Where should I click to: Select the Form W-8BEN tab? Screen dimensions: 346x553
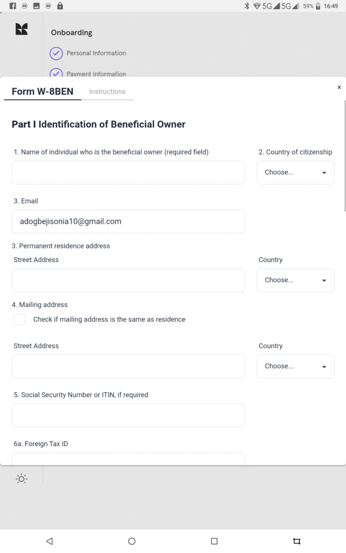point(42,92)
